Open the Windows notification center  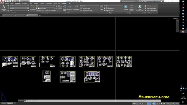[183, 102]
